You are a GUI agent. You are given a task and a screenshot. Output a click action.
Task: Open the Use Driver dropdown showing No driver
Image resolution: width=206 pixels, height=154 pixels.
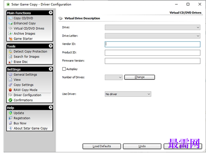click(x=128, y=94)
